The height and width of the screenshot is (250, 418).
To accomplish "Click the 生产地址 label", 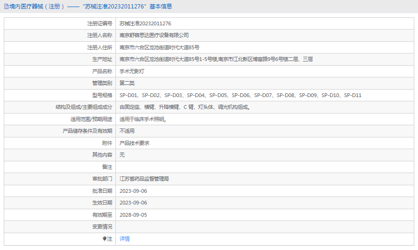I will click(102, 59).
